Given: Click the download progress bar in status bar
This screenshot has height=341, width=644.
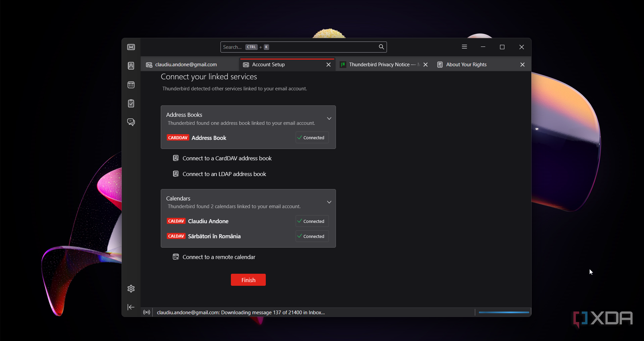Looking at the screenshot, I should click(504, 312).
